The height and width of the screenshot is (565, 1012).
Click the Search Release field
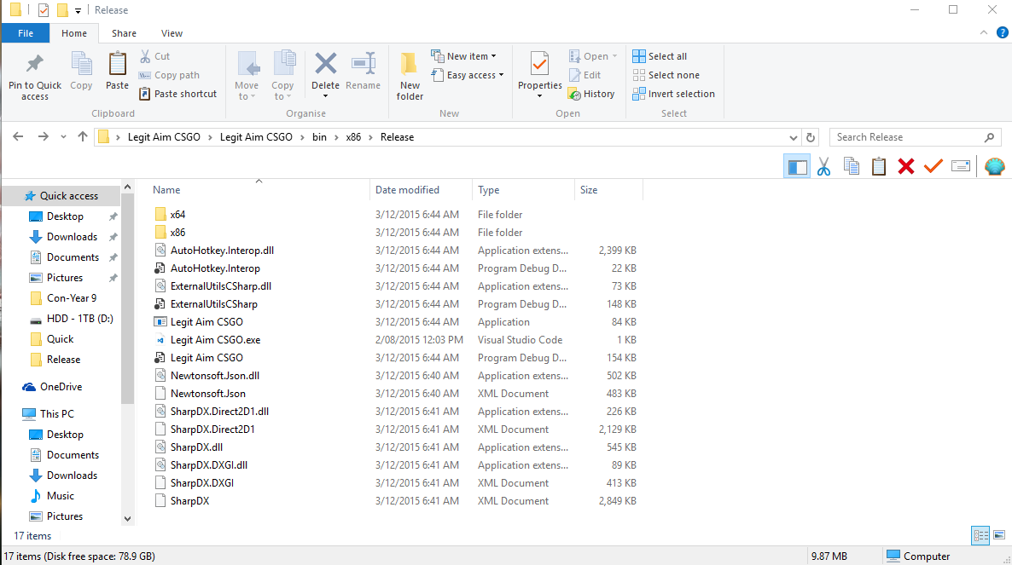(916, 137)
